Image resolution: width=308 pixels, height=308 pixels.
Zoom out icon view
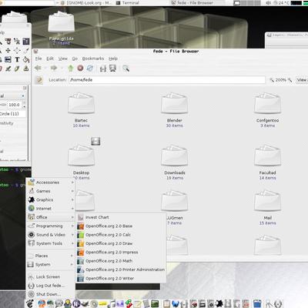coord(272,80)
